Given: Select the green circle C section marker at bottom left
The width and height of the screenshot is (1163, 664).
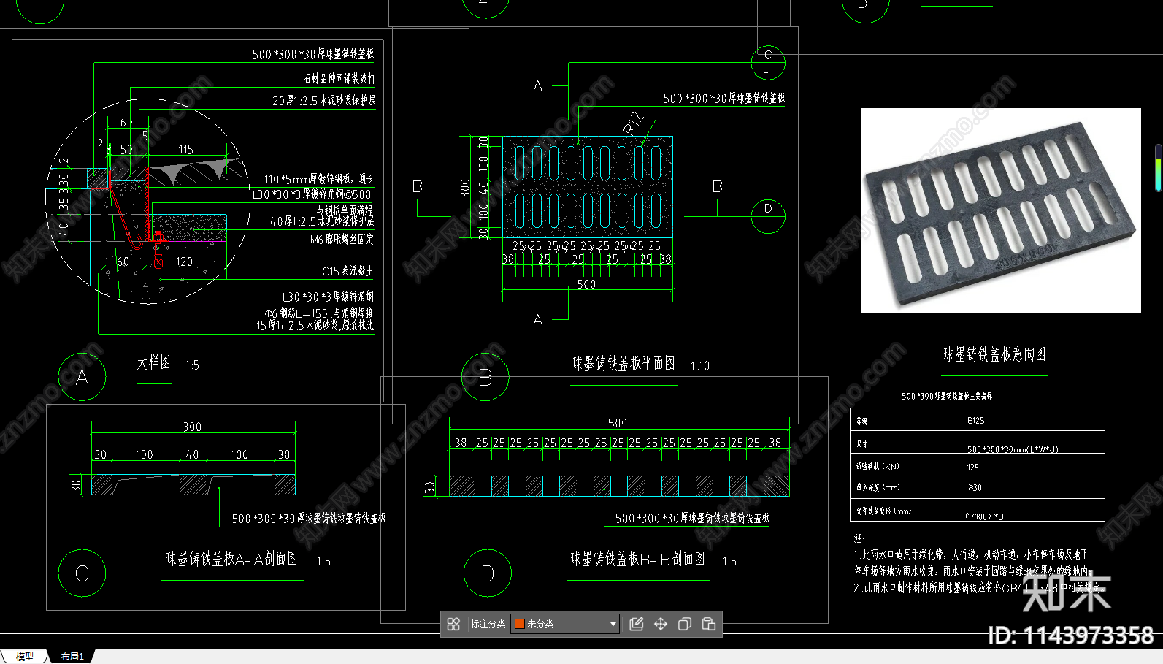Looking at the screenshot, I should pos(82,573).
